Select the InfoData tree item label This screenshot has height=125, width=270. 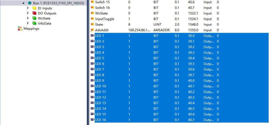[x=45, y=24]
